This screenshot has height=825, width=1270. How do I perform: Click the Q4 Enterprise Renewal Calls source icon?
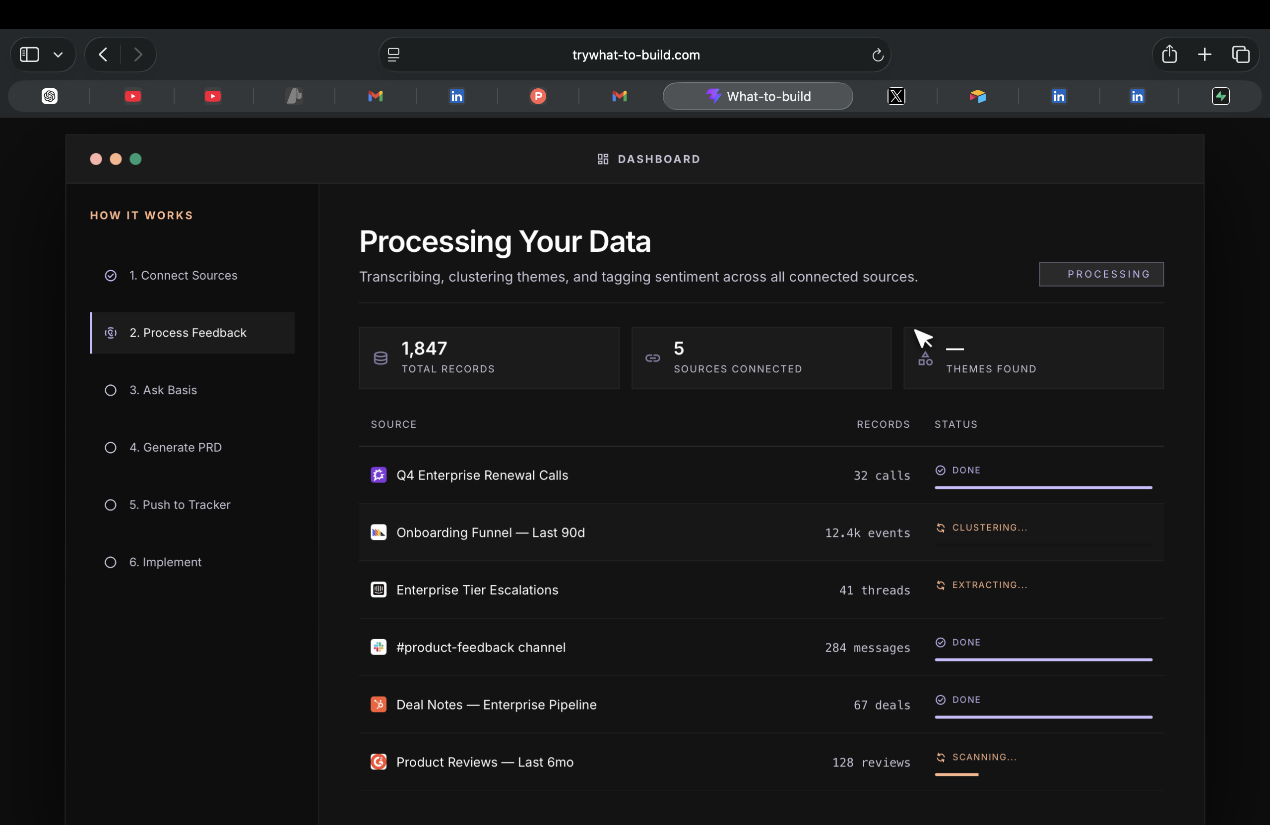coord(379,474)
